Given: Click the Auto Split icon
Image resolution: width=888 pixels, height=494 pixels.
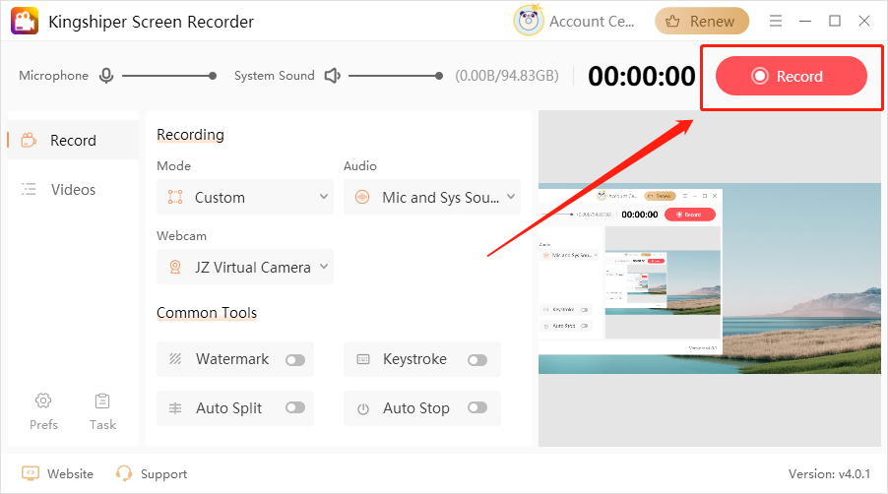Looking at the screenshot, I should click(x=175, y=408).
